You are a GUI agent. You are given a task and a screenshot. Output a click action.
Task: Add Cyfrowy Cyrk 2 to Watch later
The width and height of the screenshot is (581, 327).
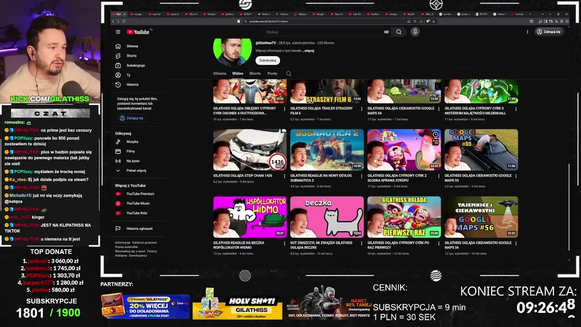(435, 135)
